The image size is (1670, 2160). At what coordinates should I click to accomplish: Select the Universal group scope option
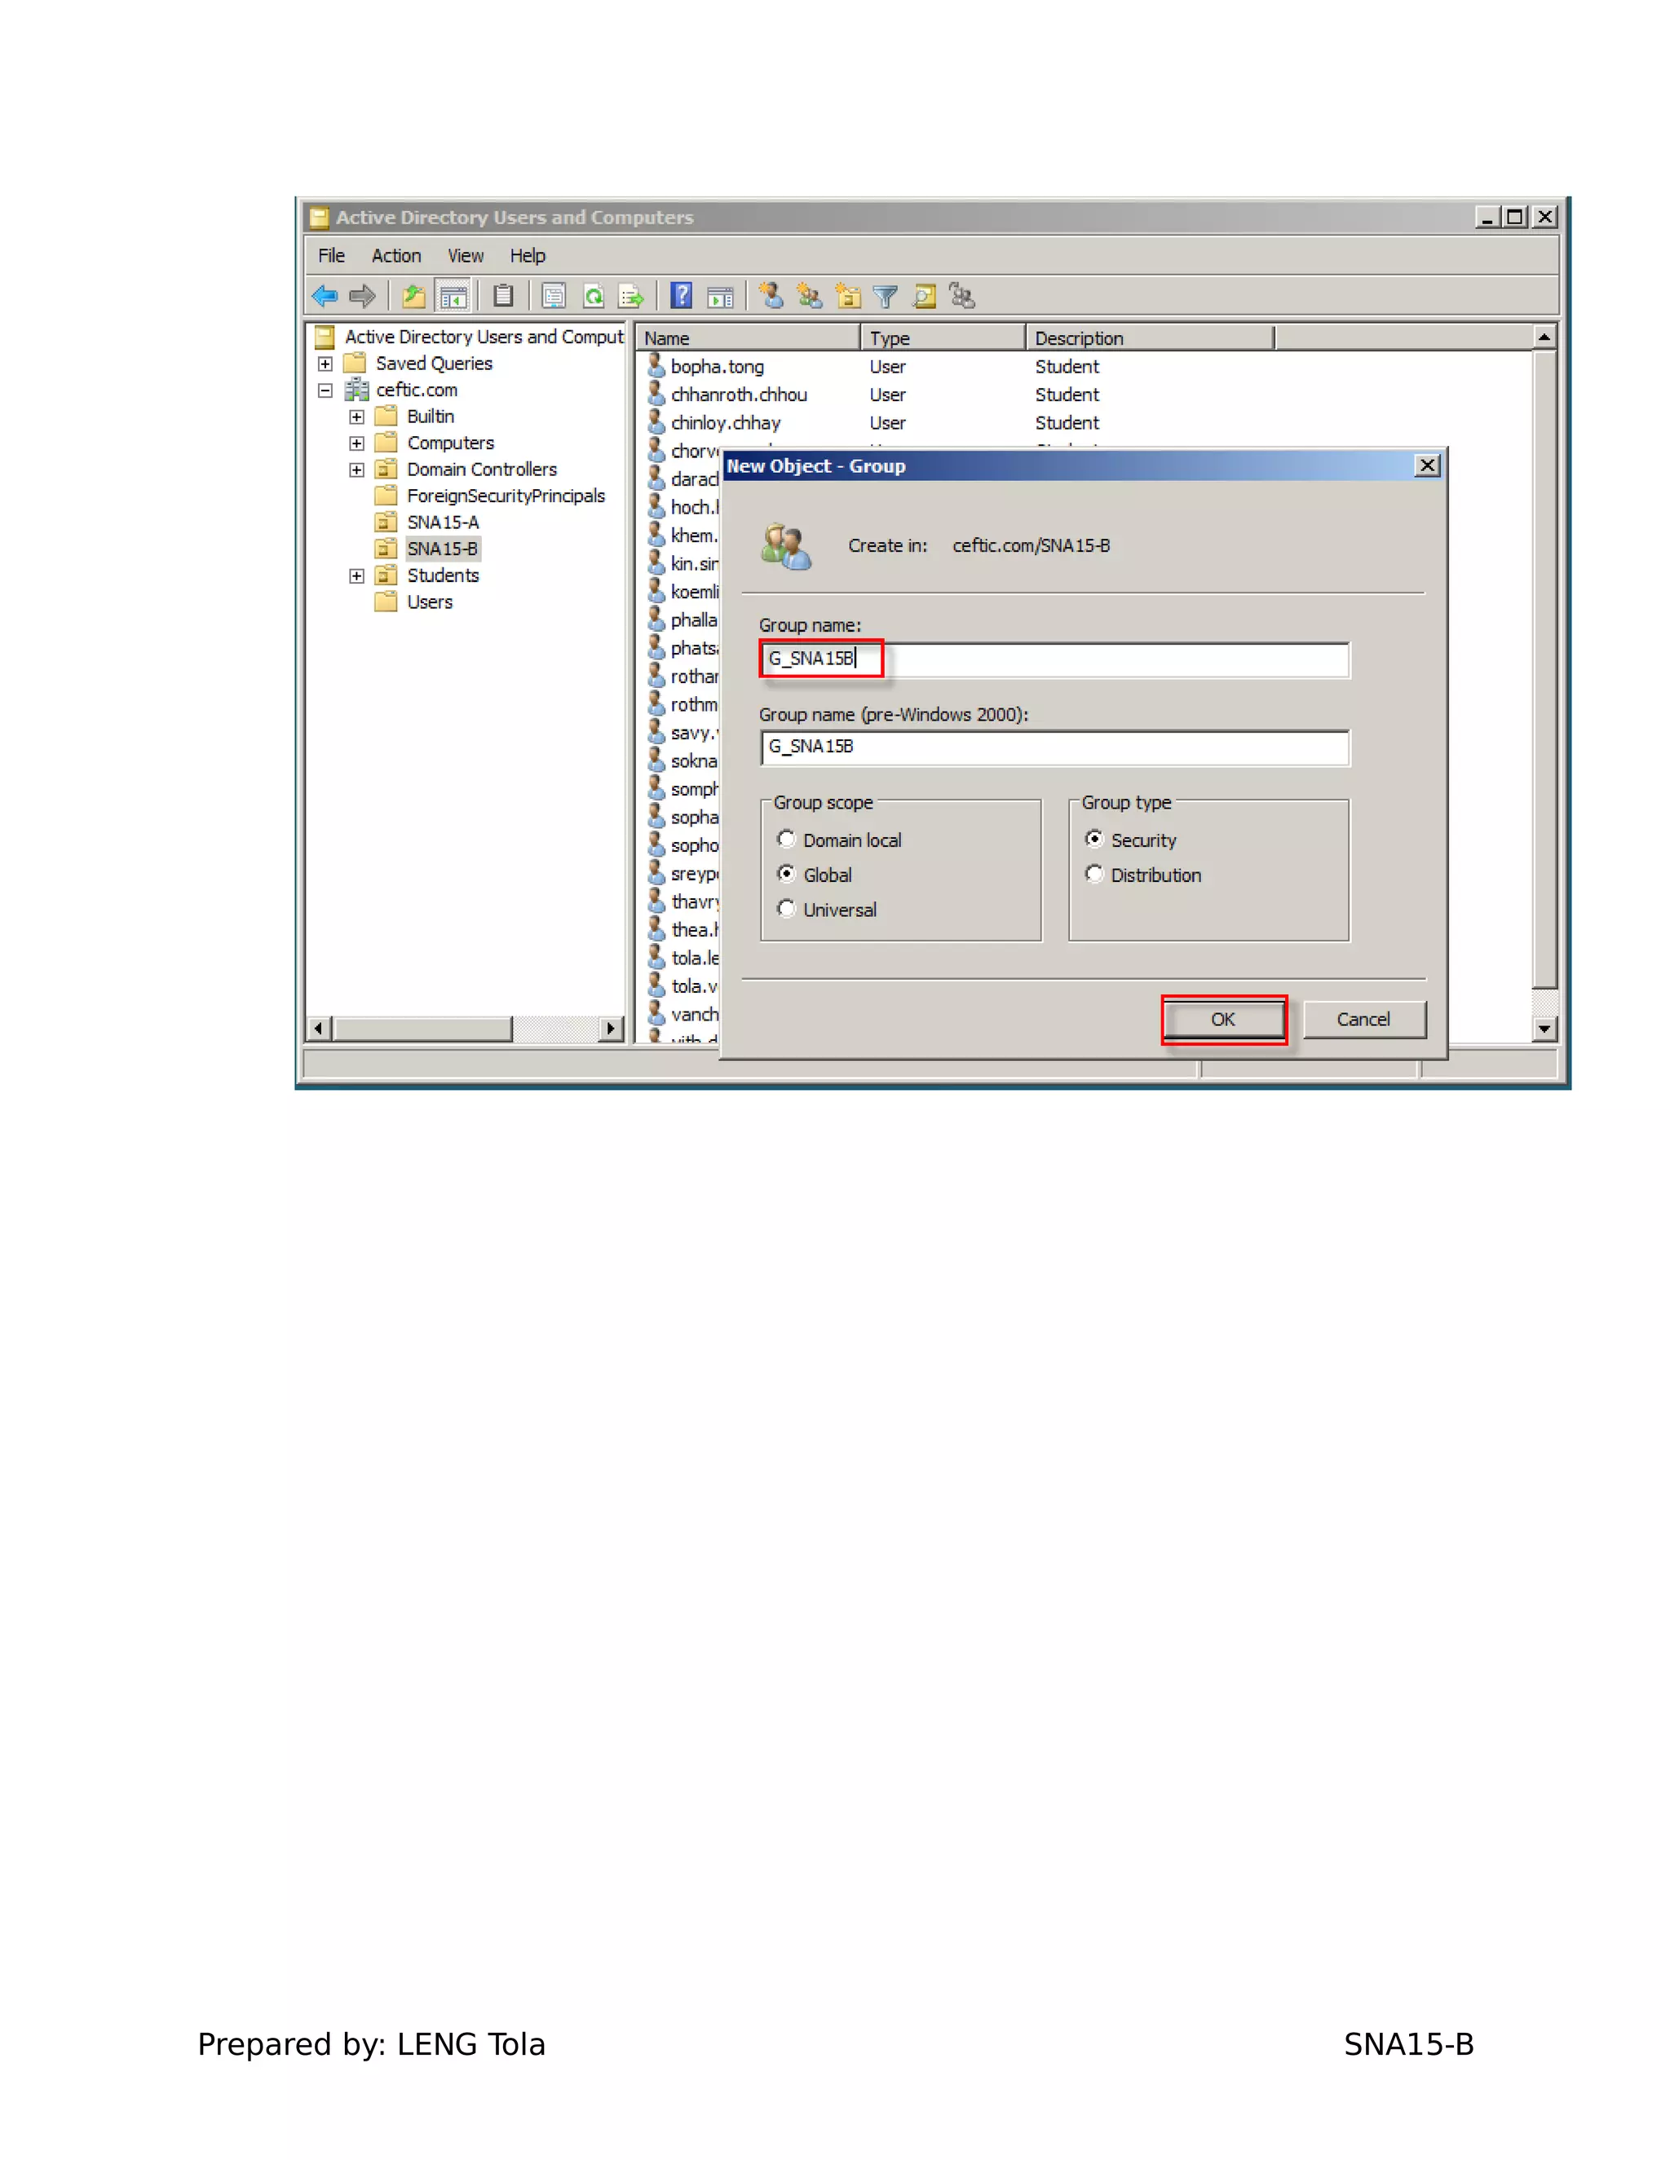point(787,909)
